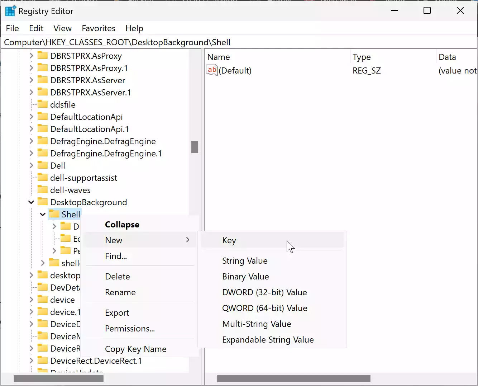Click the ddsfile folder icon
The image size is (478, 386).
[43, 104]
